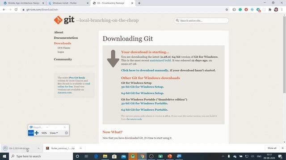Download 64-bit Git for Windows Portable

144,110
